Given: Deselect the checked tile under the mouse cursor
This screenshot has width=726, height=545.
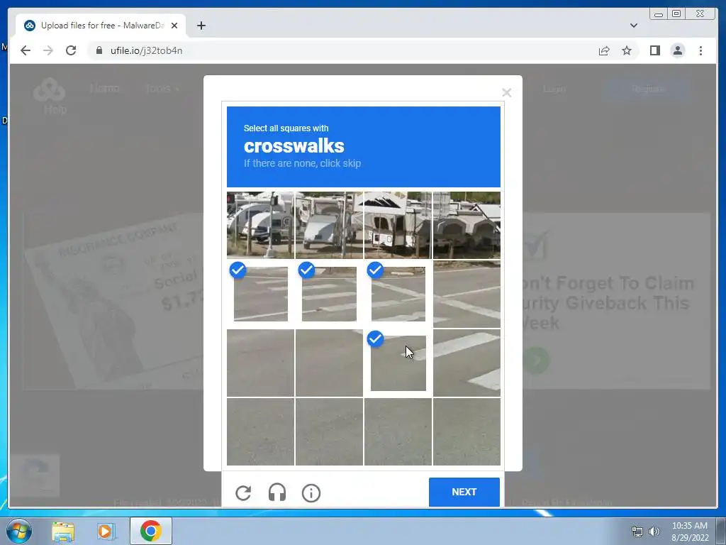Looking at the screenshot, I should click(x=398, y=363).
